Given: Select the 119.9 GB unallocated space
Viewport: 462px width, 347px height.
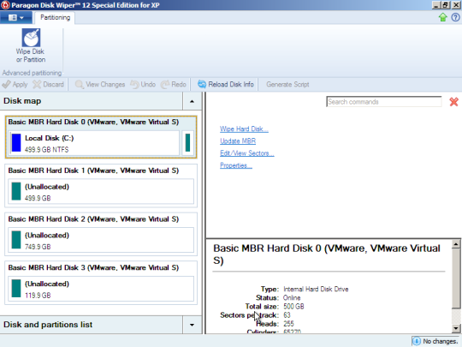Looking at the screenshot, I should [x=101, y=289].
